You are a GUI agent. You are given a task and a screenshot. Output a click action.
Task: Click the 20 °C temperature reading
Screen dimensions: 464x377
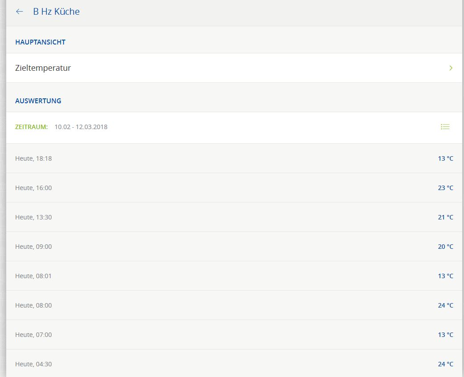(445, 247)
